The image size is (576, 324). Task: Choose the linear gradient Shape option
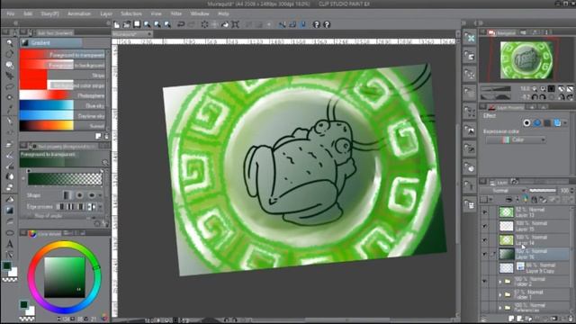(67, 195)
